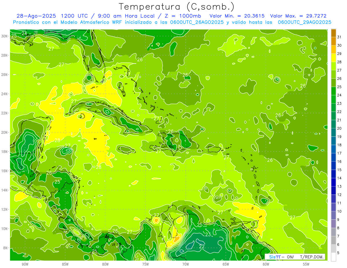Viewport: 347px width, 268px height.
Task: Click contour label "23" over northern Venezuela
Action: point(208,234)
